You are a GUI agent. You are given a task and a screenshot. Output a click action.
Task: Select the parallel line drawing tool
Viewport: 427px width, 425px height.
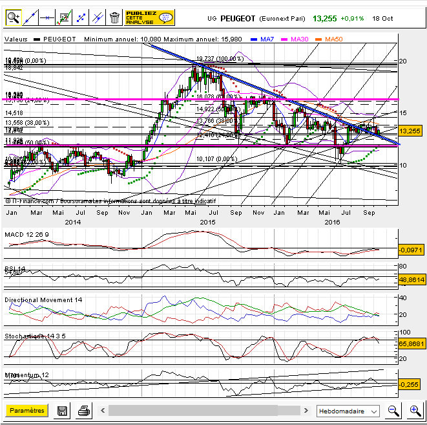click(97, 17)
